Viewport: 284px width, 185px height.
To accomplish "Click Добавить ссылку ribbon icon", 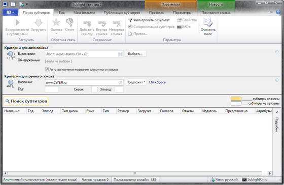I will click(87, 23).
